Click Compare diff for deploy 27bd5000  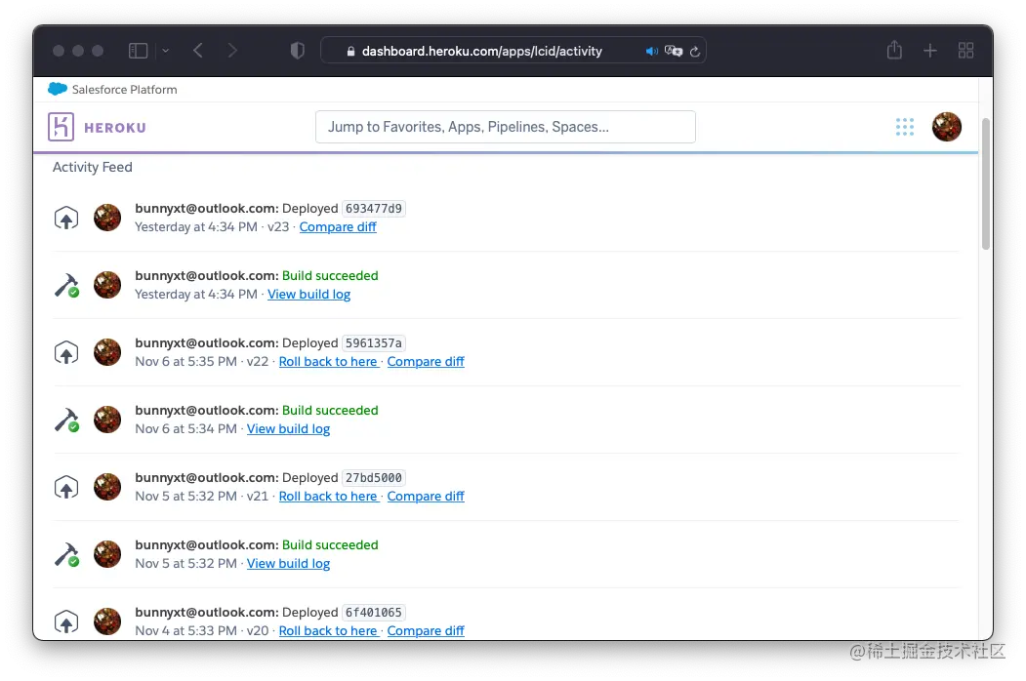click(x=426, y=496)
